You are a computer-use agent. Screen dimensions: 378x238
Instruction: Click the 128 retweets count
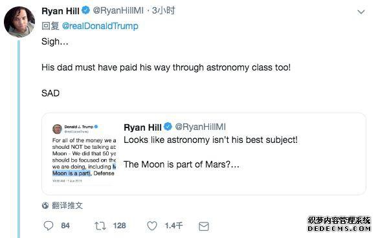pos(119,226)
